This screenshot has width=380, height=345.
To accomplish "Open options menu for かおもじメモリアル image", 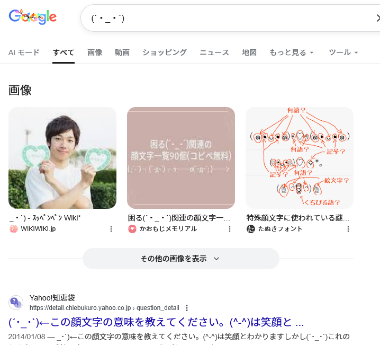I will coord(230,229).
